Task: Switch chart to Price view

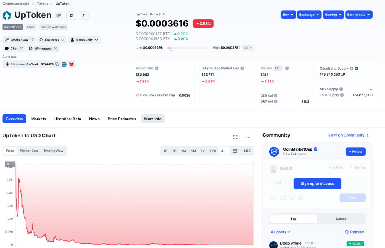Action: coord(10,151)
